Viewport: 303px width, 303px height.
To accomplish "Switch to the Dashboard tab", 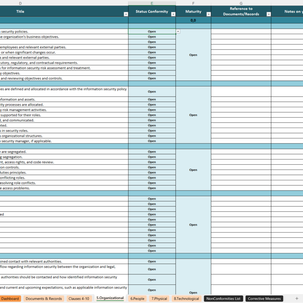I will [x=10, y=298].
